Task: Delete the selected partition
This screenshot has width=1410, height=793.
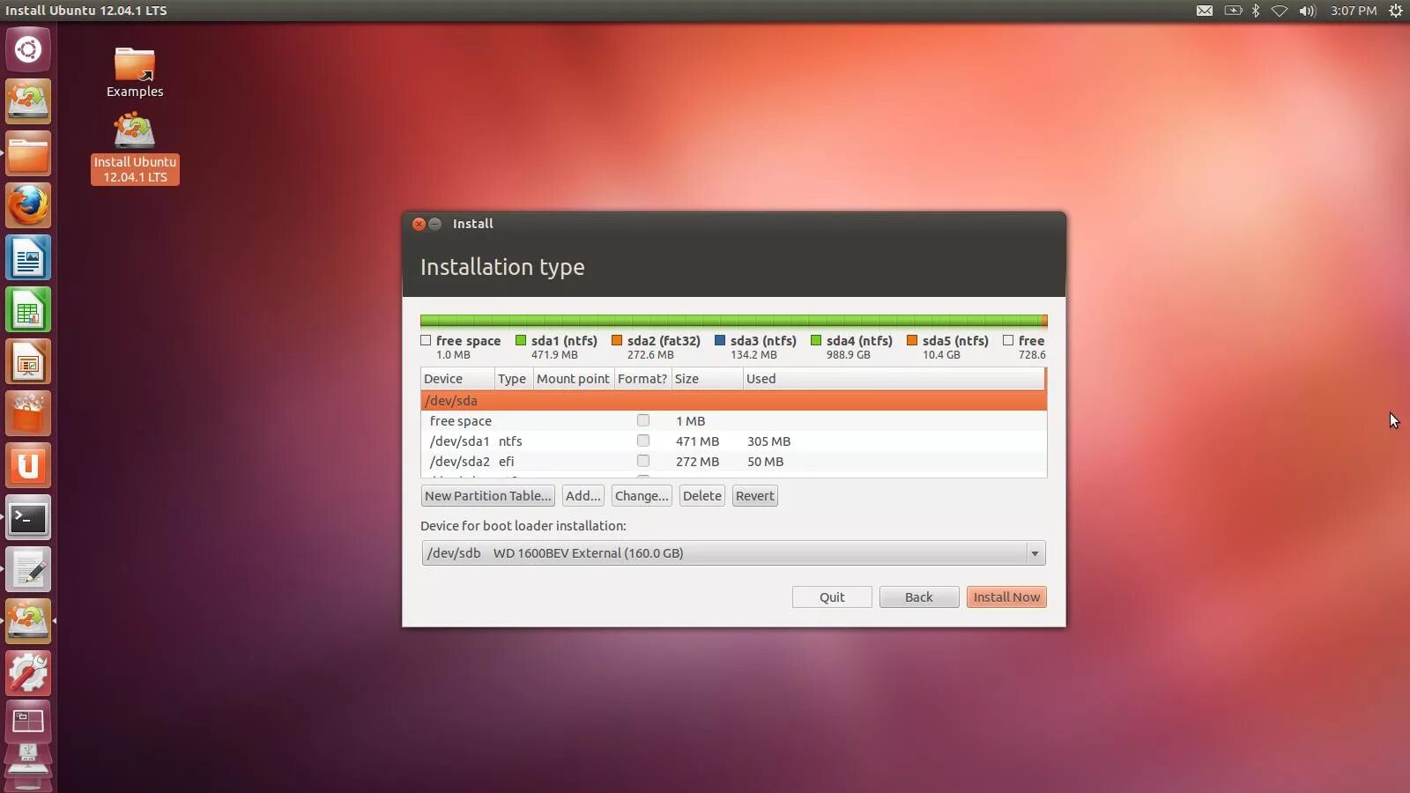Action: (702, 496)
